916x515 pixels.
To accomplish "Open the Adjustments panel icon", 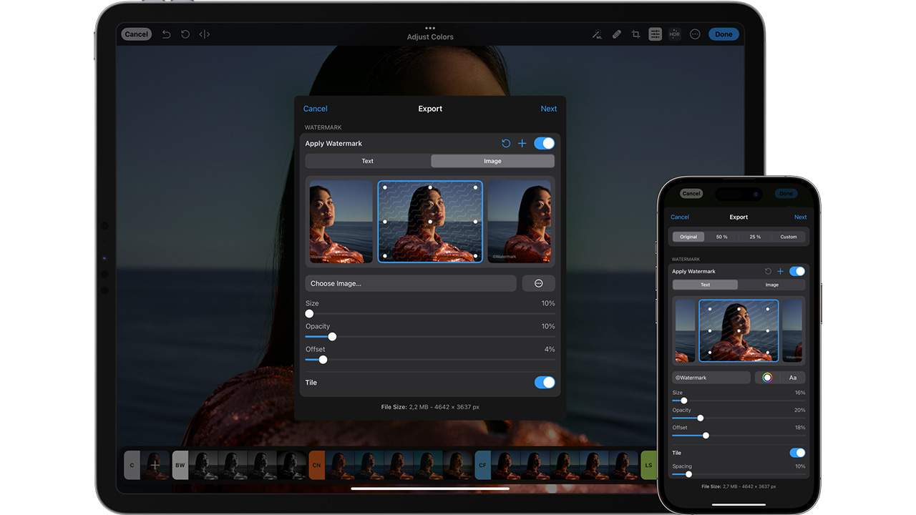I will (655, 34).
